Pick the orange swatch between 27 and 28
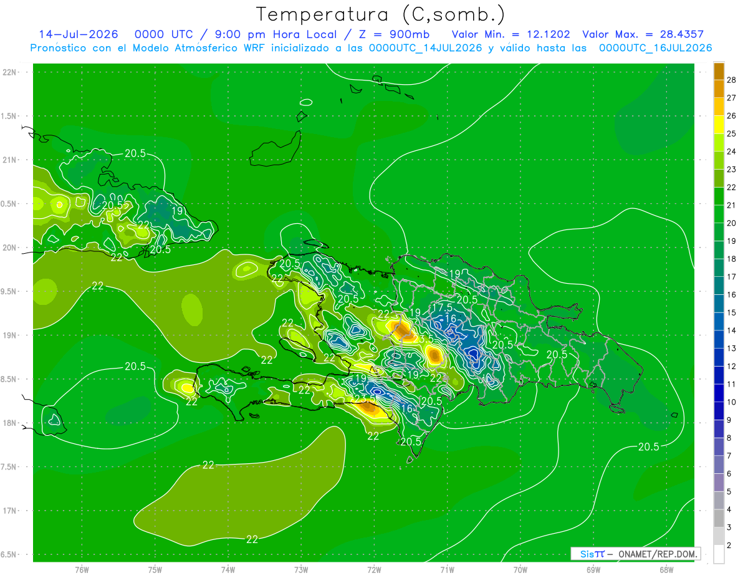Image resolution: width=748 pixels, height=578 pixels. tap(719, 89)
